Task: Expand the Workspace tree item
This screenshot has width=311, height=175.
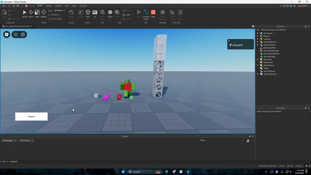Action: (258, 33)
